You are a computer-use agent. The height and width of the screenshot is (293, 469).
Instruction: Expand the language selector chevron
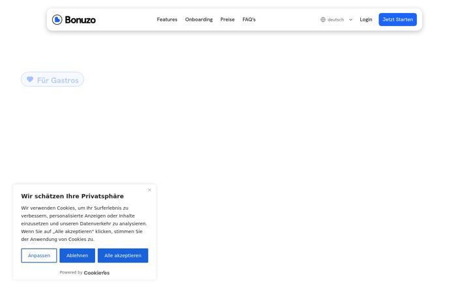(350, 20)
